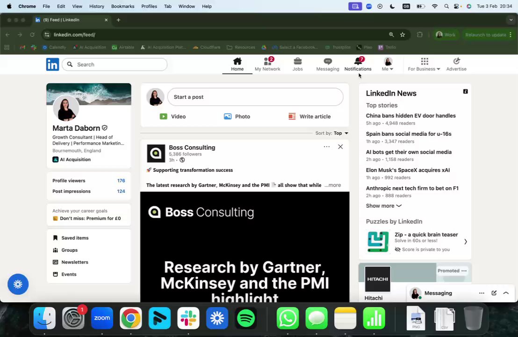
Task: Click the blue floating snowflake widget button
Action: click(x=18, y=284)
